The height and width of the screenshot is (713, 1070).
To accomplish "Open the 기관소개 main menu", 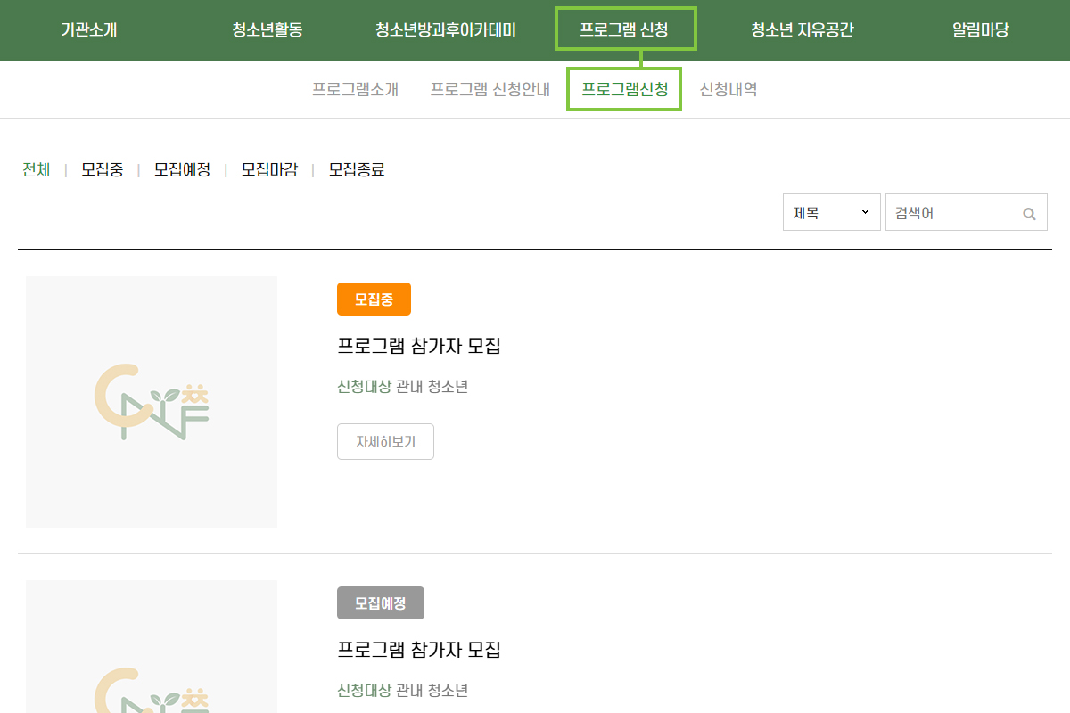I will pos(89,30).
